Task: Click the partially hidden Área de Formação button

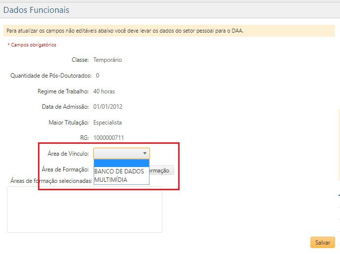Action: [x=161, y=170]
